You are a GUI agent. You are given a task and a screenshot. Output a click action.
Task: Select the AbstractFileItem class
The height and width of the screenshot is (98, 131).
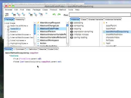click(48, 32)
